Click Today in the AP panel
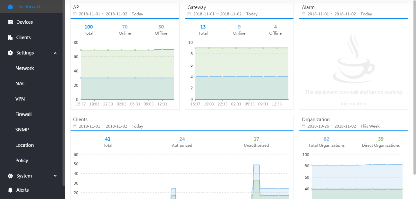416x199 pixels. [137, 14]
